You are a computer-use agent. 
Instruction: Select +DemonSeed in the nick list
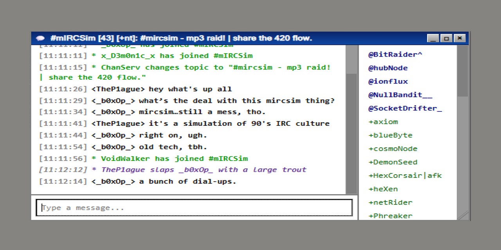point(393,162)
